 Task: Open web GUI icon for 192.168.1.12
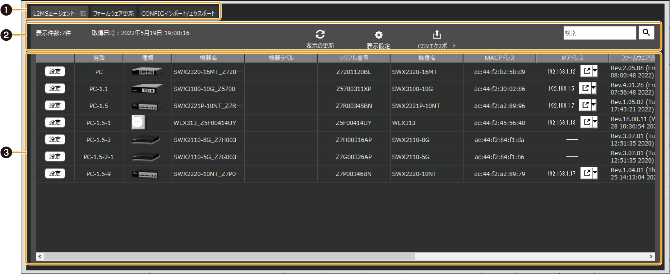587,71
